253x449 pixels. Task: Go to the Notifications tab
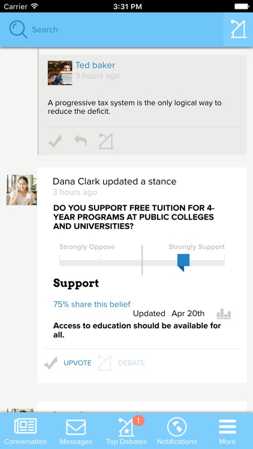point(177,431)
